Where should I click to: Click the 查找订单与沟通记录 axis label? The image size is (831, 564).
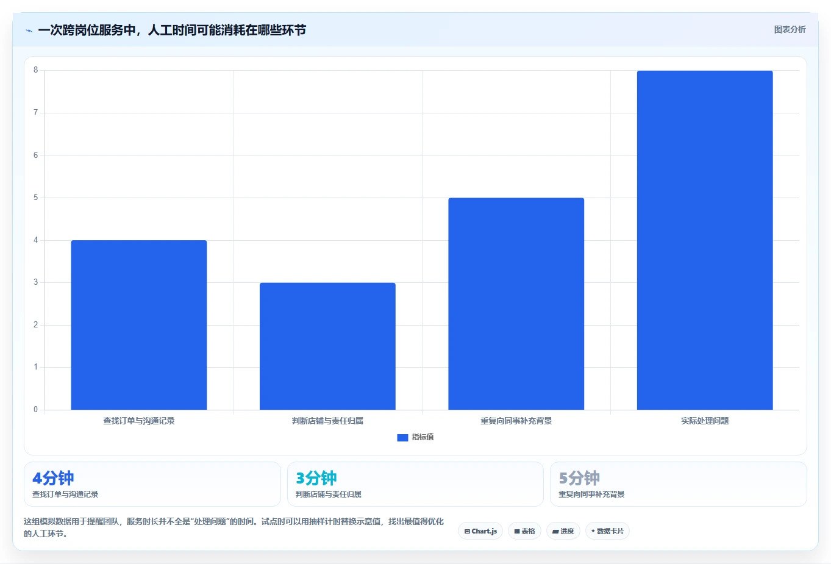coord(139,421)
